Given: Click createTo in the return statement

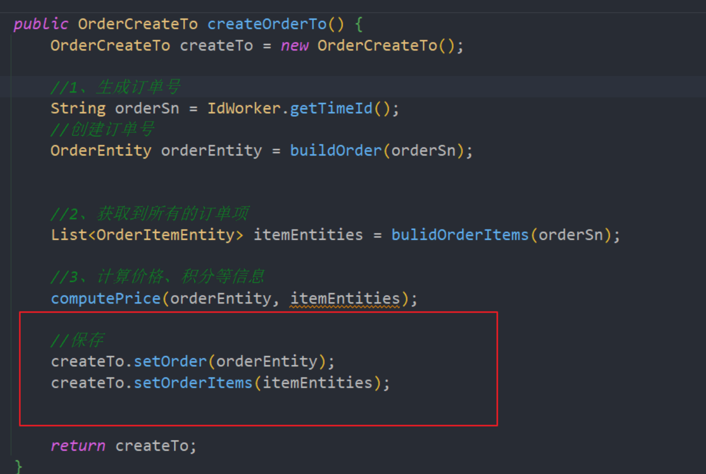Looking at the screenshot, I should pyautogui.click(x=151, y=446).
